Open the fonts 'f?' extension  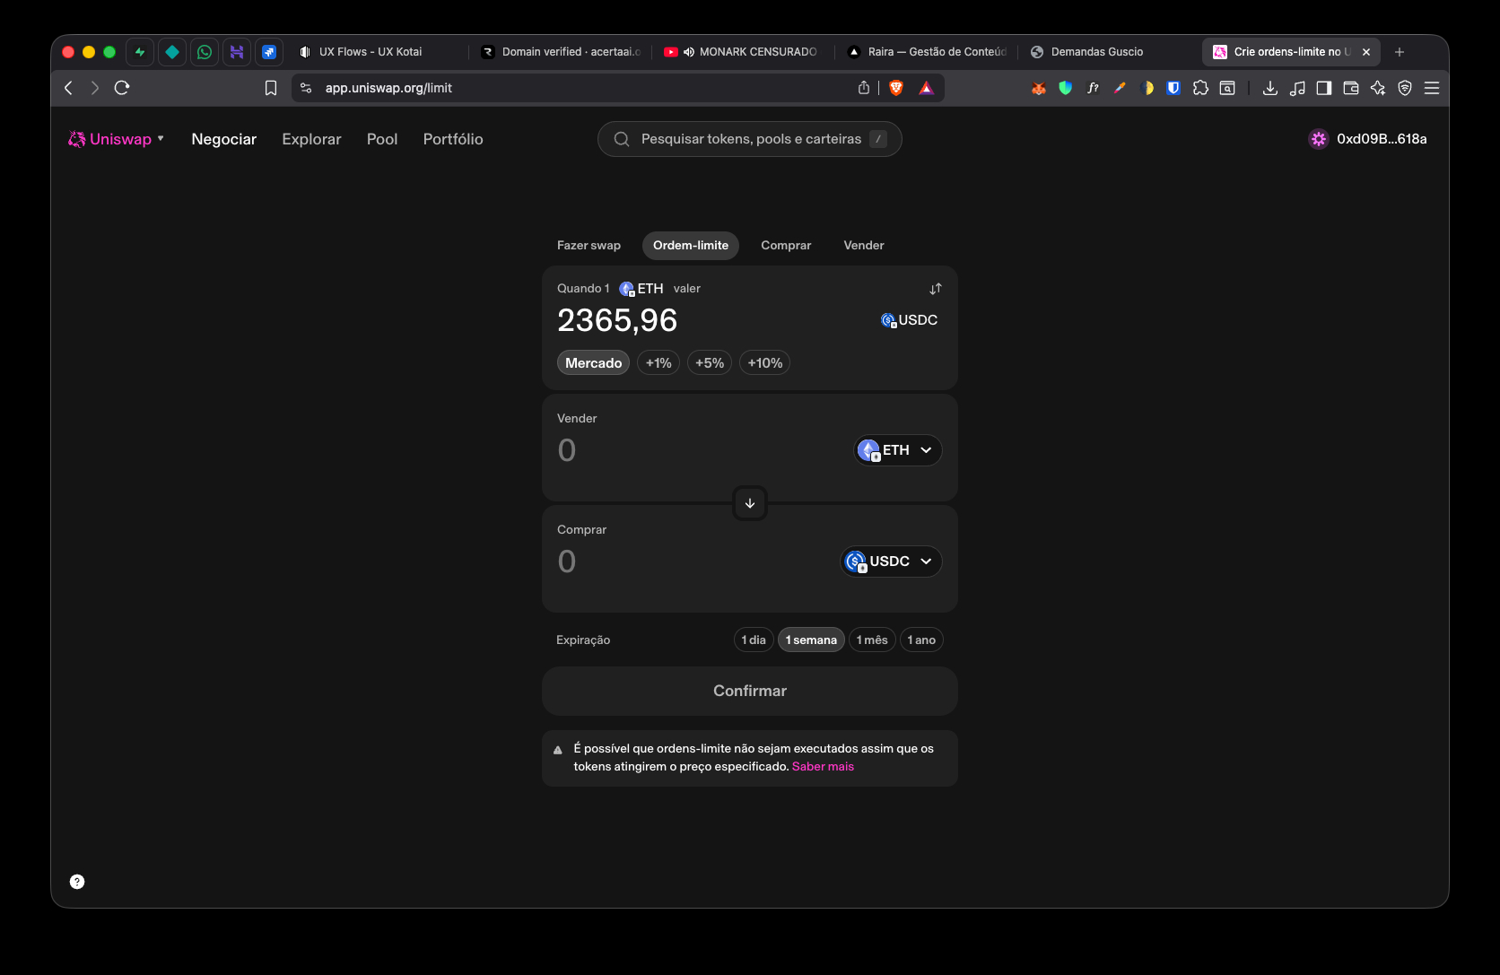(x=1093, y=88)
